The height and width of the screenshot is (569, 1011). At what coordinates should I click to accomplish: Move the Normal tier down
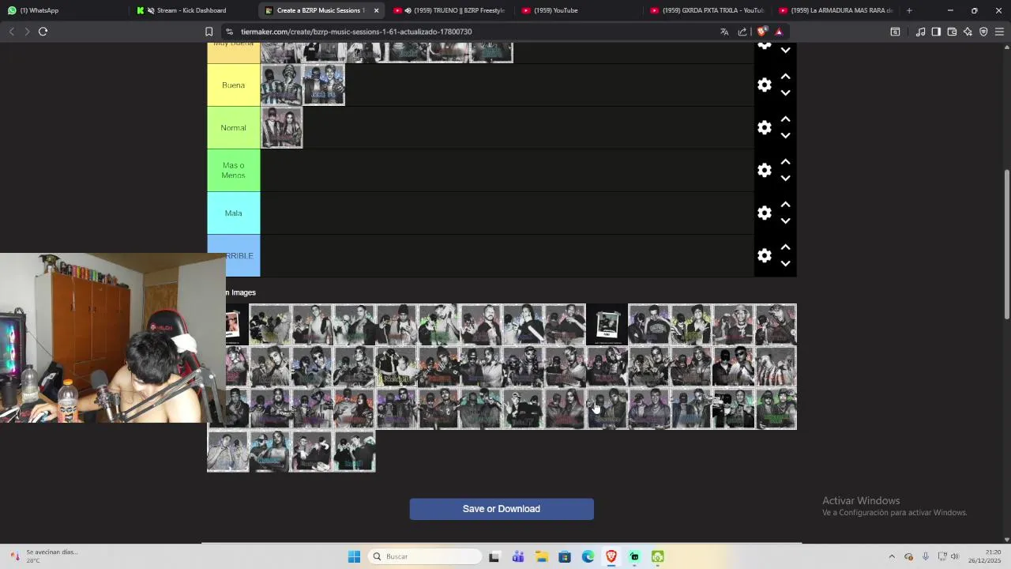[x=785, y=136]
